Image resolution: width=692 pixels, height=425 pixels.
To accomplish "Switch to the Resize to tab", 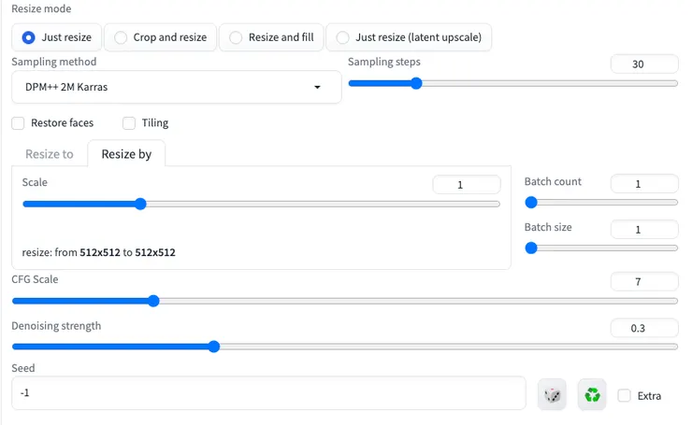I will (49, 154).
